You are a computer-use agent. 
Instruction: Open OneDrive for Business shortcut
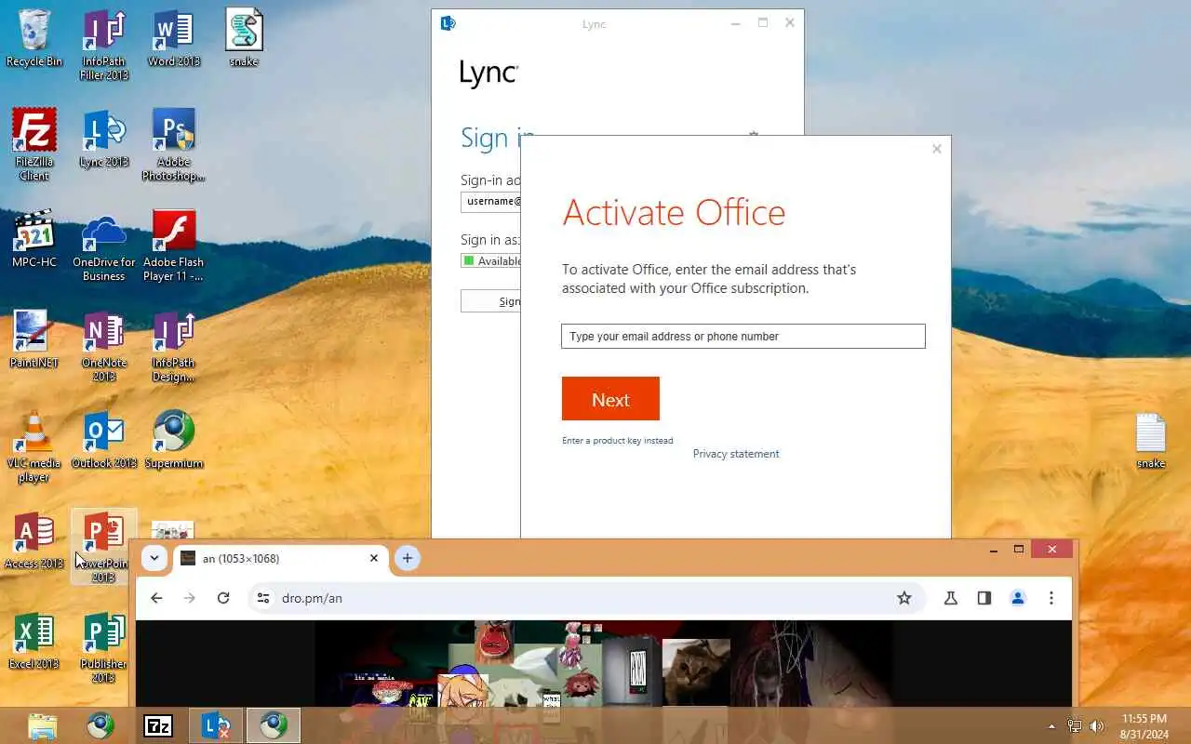click(104, 246)
